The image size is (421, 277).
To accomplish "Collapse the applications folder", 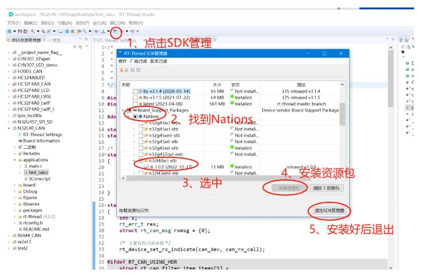I will coord(14,160).
